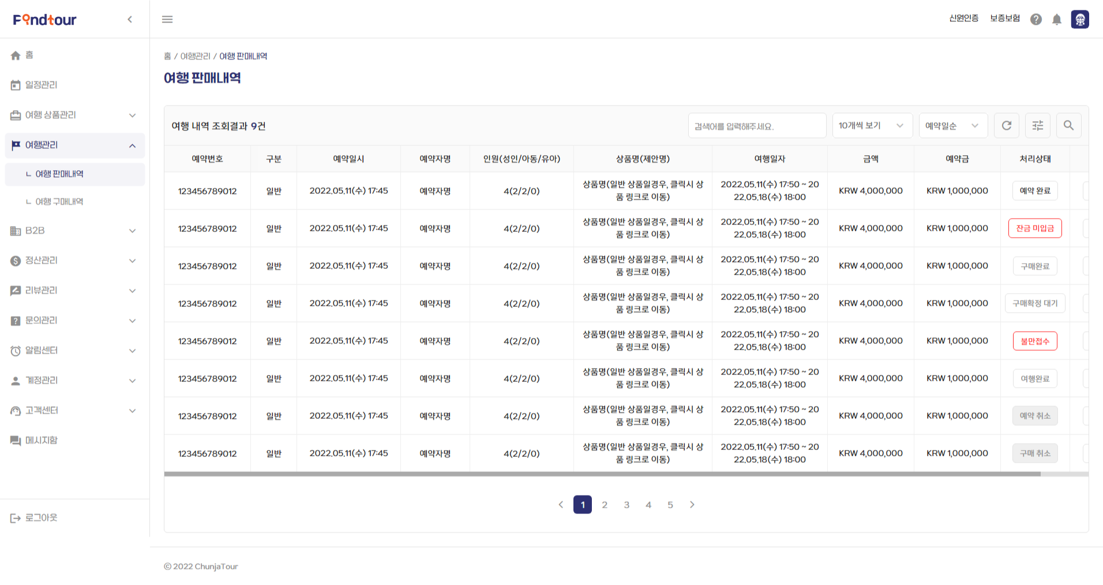
Task: Click the 여행일자 column header
Action: pyautogui.click(x=770, y=159)
